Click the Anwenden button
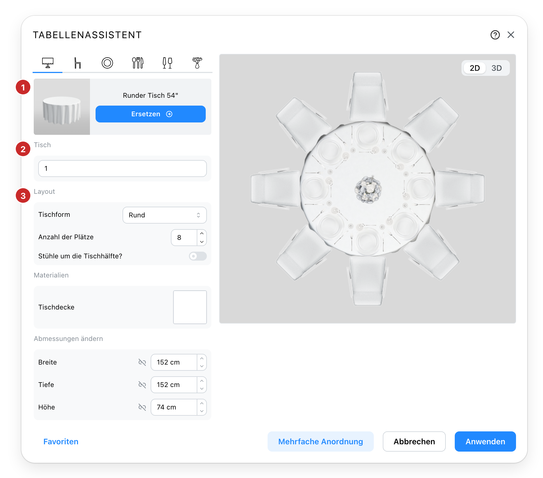Screen dimensions: 543x478 point(485,441)
